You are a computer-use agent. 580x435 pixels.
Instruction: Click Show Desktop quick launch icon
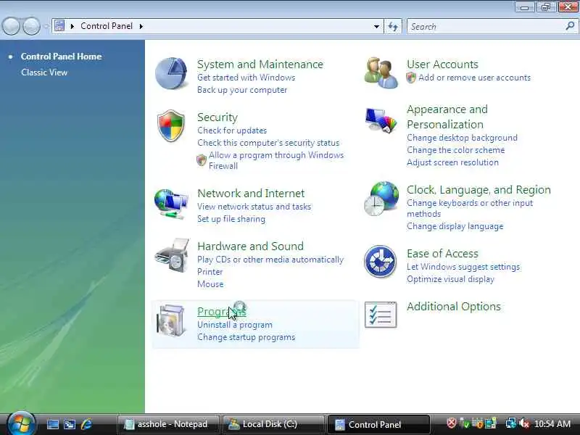click(52, 424)
